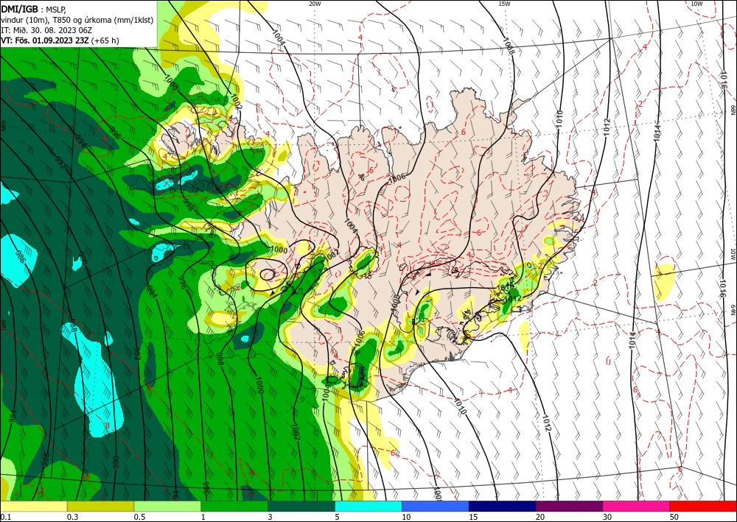This screenshot has width=737, height=522.
Task: Click the purple 20–30 legend swatch
Action: coord(569,506)
